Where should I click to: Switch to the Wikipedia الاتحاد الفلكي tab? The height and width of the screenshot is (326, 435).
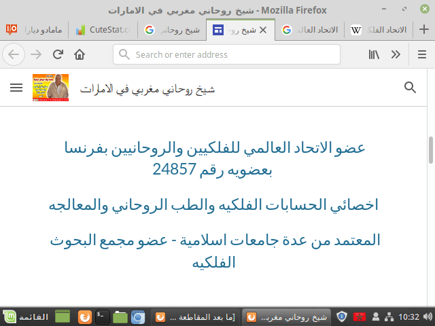point(378,30)
